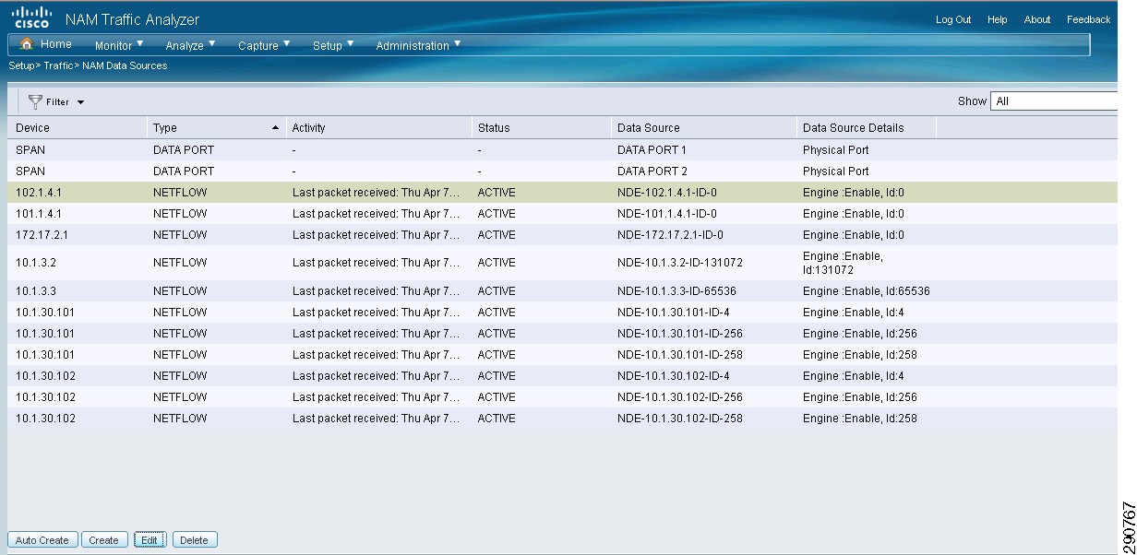Click data source NDE-10.1.30.102-ID-4
The image size is (1137, 555).
pyautogui.click(x=673, y=376)
